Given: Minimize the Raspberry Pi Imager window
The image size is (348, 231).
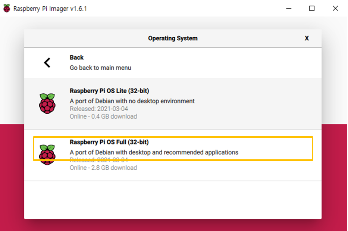Looking at the screenshot, I should pos(289,9).
